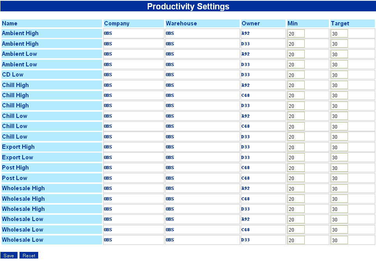The image size is (376, 264).
Task: Edit Target for Wholesale High C48
Action: click(x=339, y=199)
